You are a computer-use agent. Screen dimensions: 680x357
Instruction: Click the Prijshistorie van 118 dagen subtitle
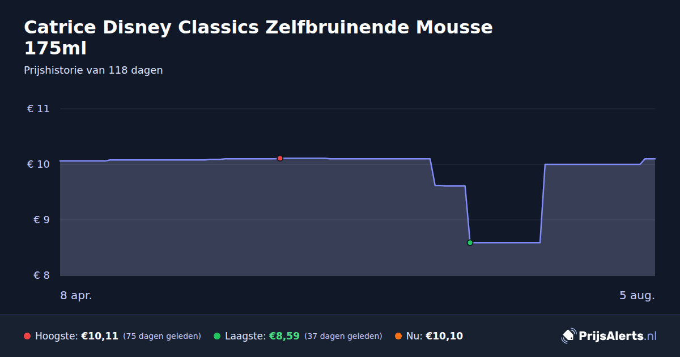[93, 70]
